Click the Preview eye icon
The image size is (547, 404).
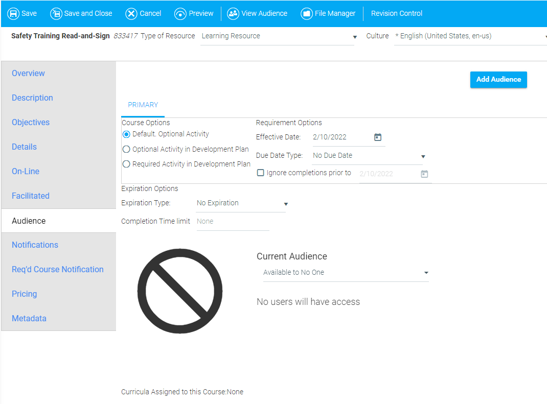tap(180, 14)
